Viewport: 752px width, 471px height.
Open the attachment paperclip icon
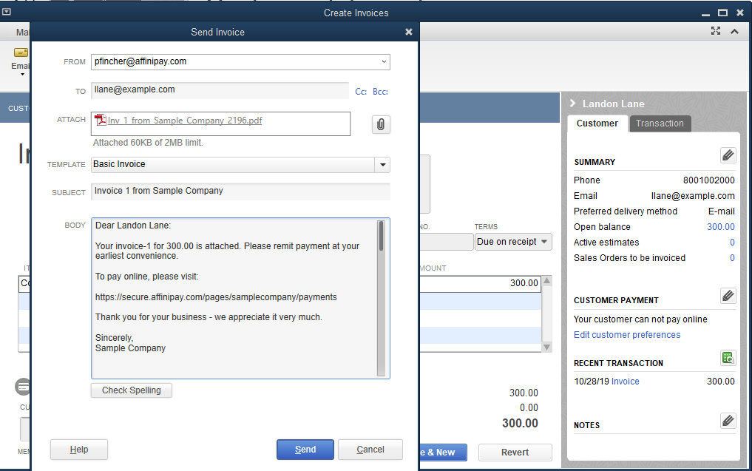coord(381,124)
